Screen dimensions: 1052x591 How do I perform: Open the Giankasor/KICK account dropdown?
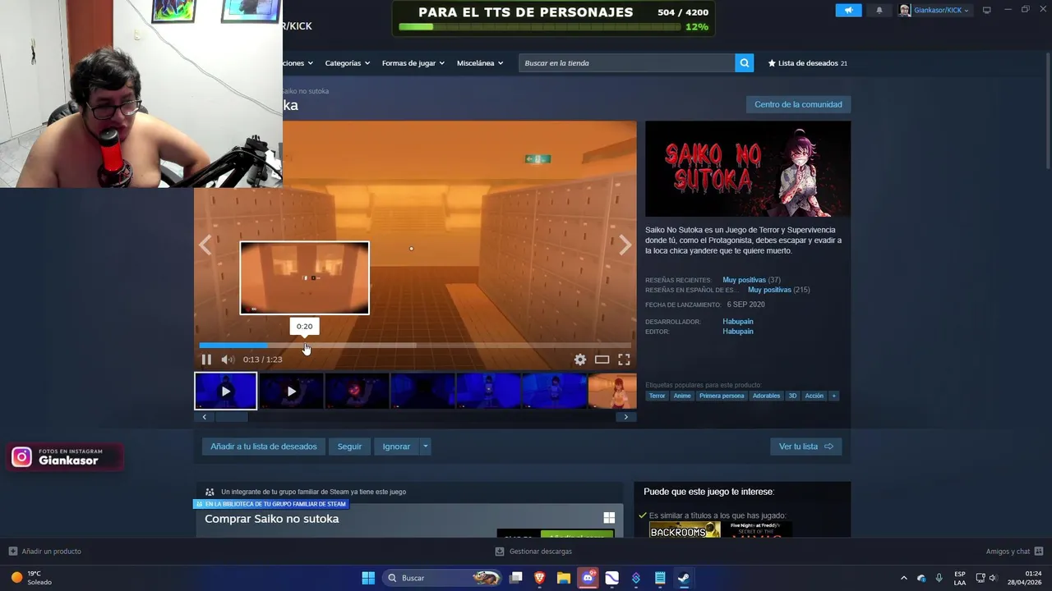[x=934, y=10]
